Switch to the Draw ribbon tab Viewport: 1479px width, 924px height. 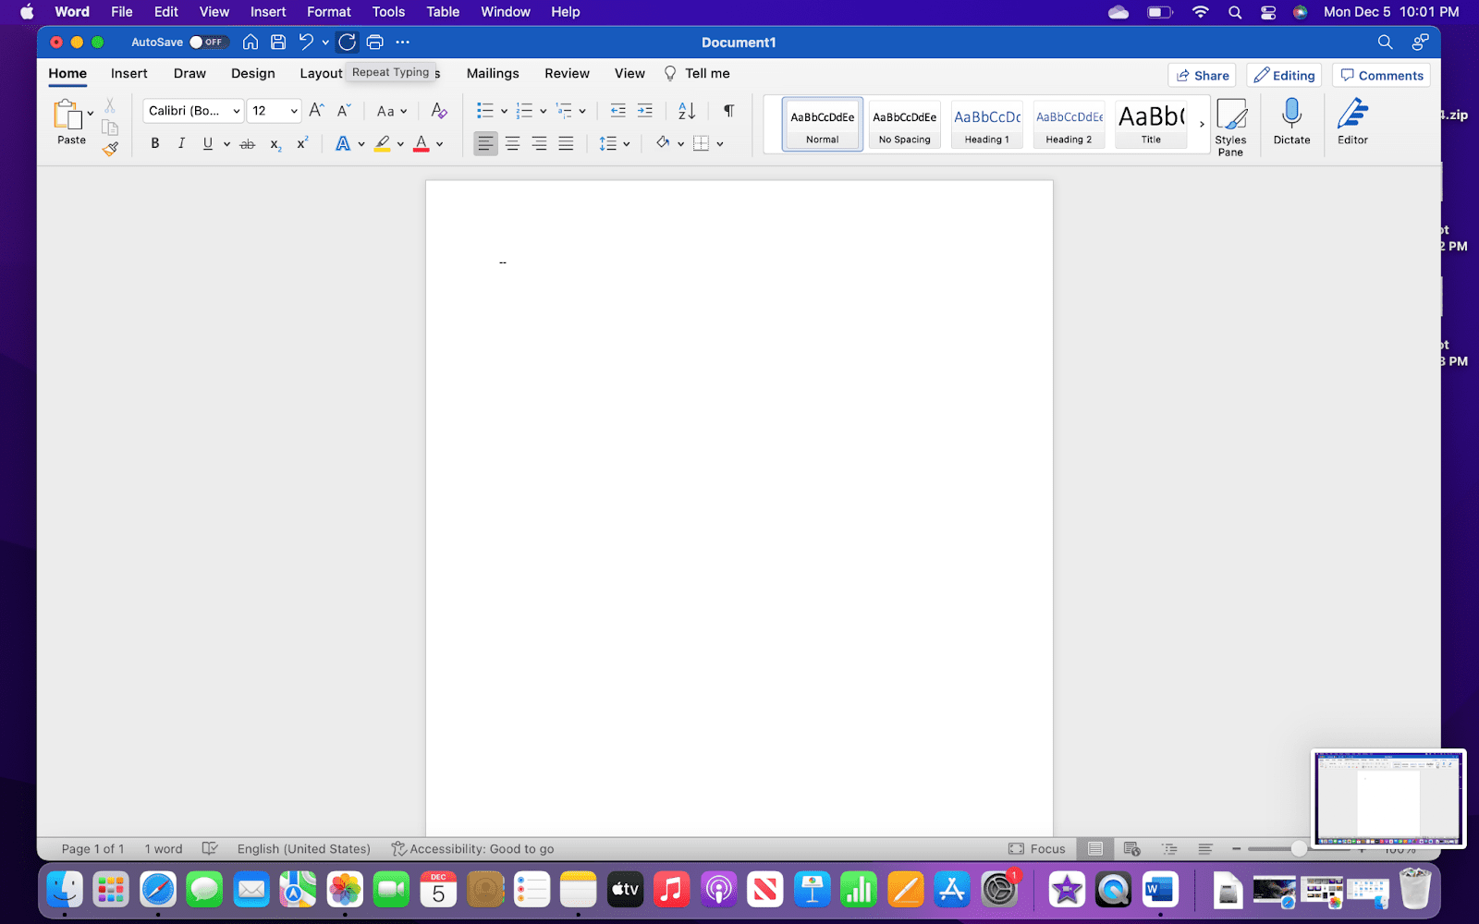click(x=189, y=73)
